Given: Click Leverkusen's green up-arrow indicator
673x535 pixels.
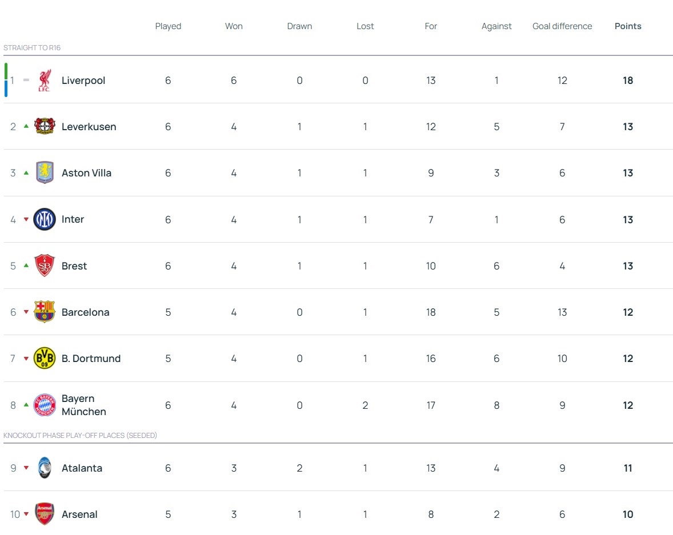Looking at the screenshot, I should click(x=26, y=126).
